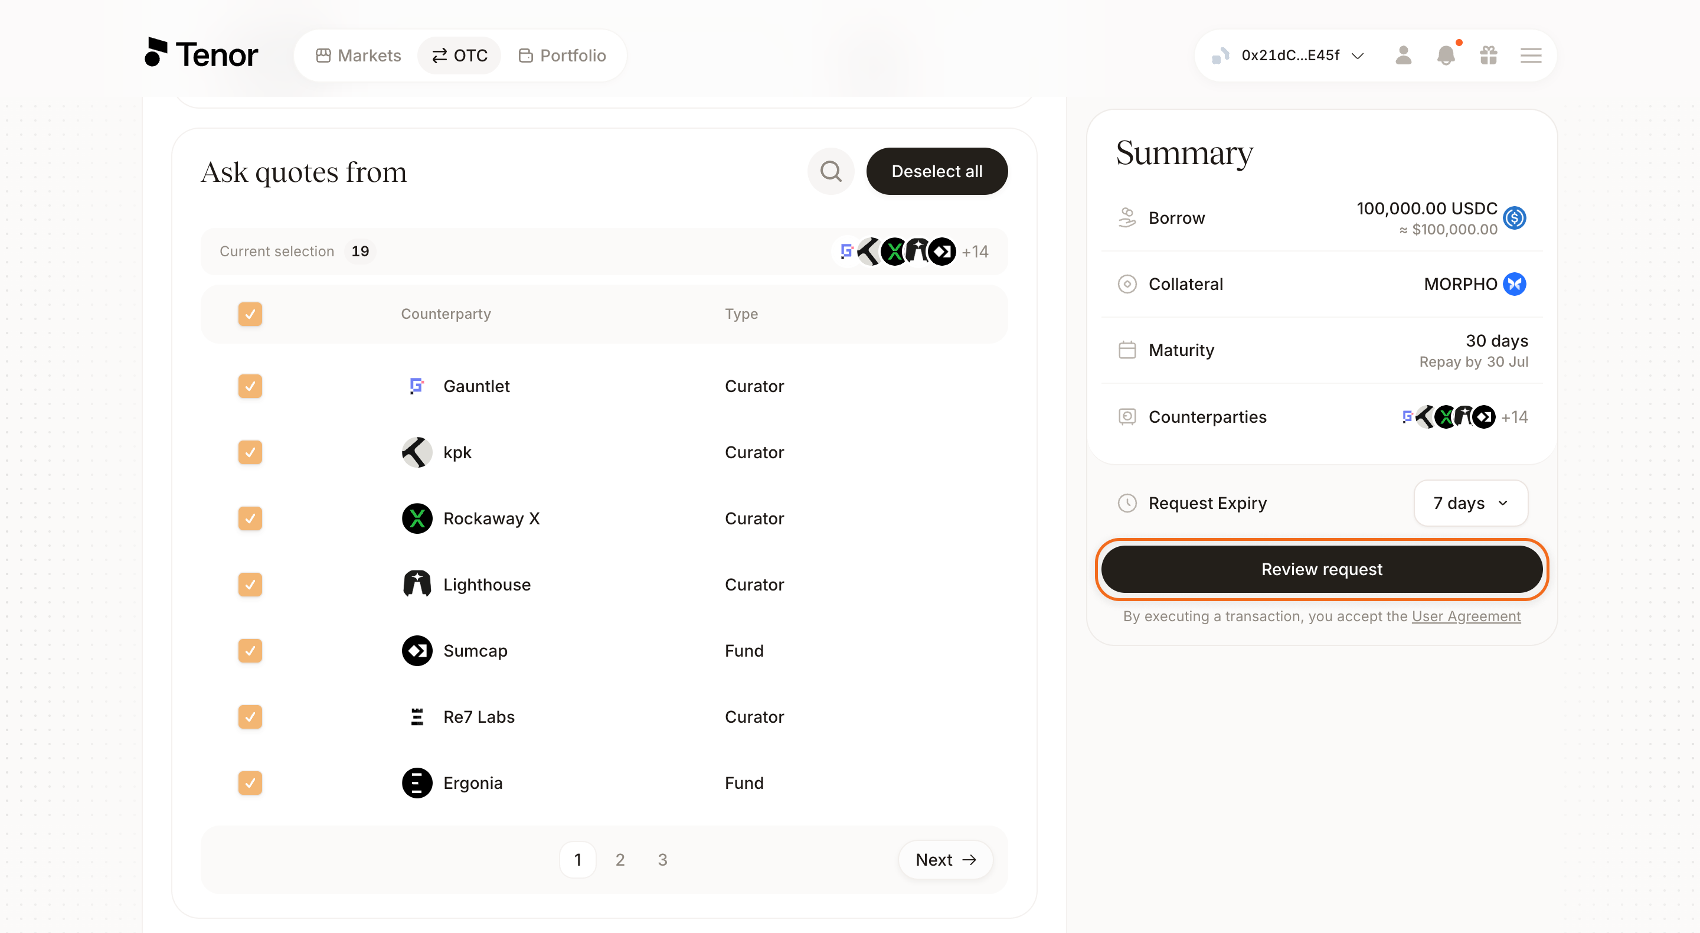Viewport: 1700px width, 933px height.
Task: Toggle the select-all header checkbox
Action: (250, 314)
